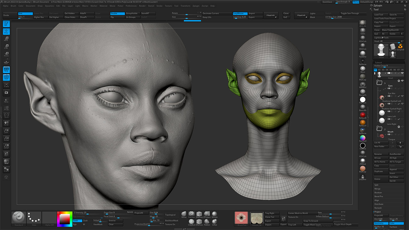409x230 pixels.
Task: Click the Duplicate subtool button
Action: [381, 171]
